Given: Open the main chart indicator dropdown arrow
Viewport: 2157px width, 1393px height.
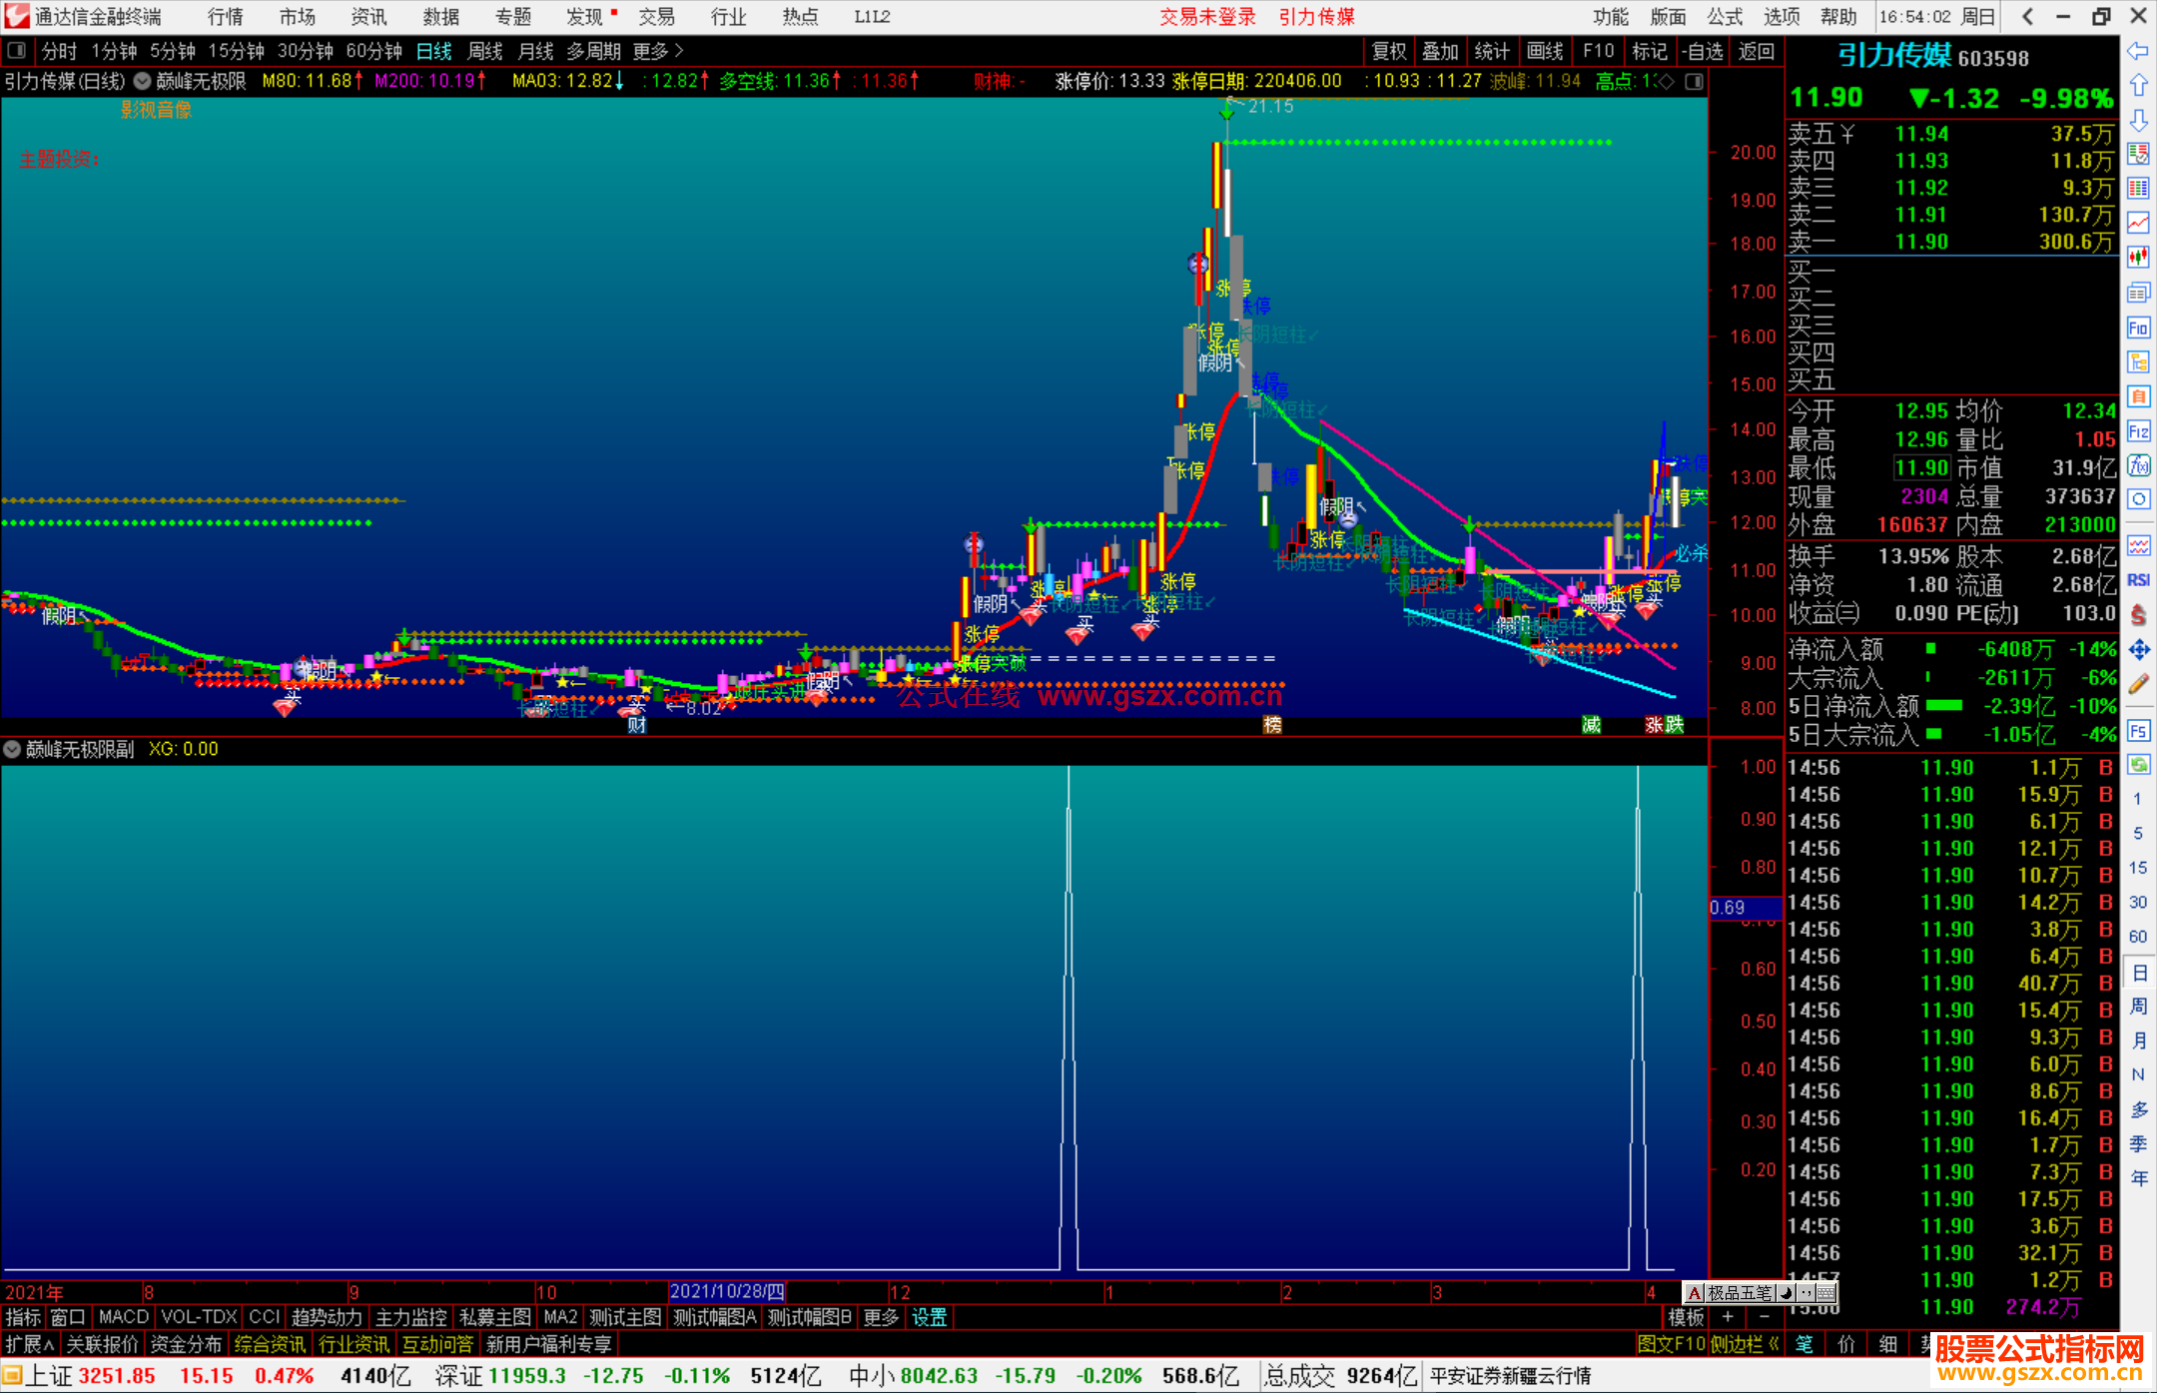Looking at the screenshot, I should tap(143, 81).
